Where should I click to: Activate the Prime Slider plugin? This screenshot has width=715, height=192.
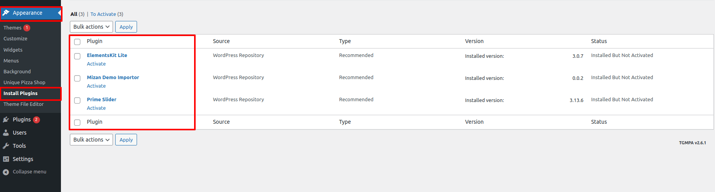(96, 108)
